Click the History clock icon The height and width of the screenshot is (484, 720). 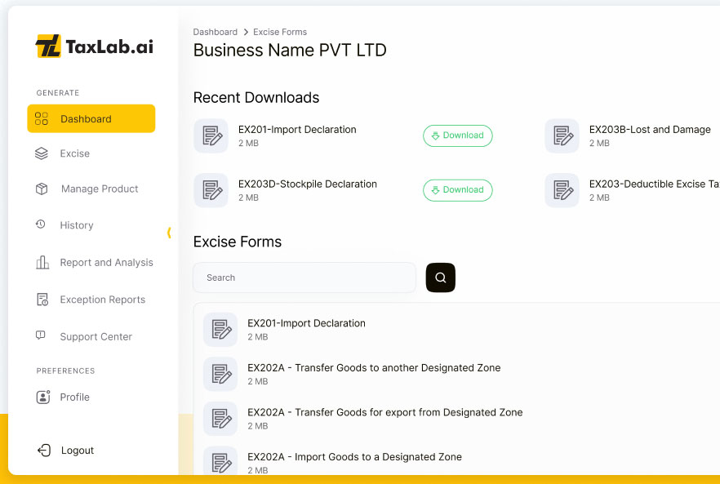pos(41,224)
